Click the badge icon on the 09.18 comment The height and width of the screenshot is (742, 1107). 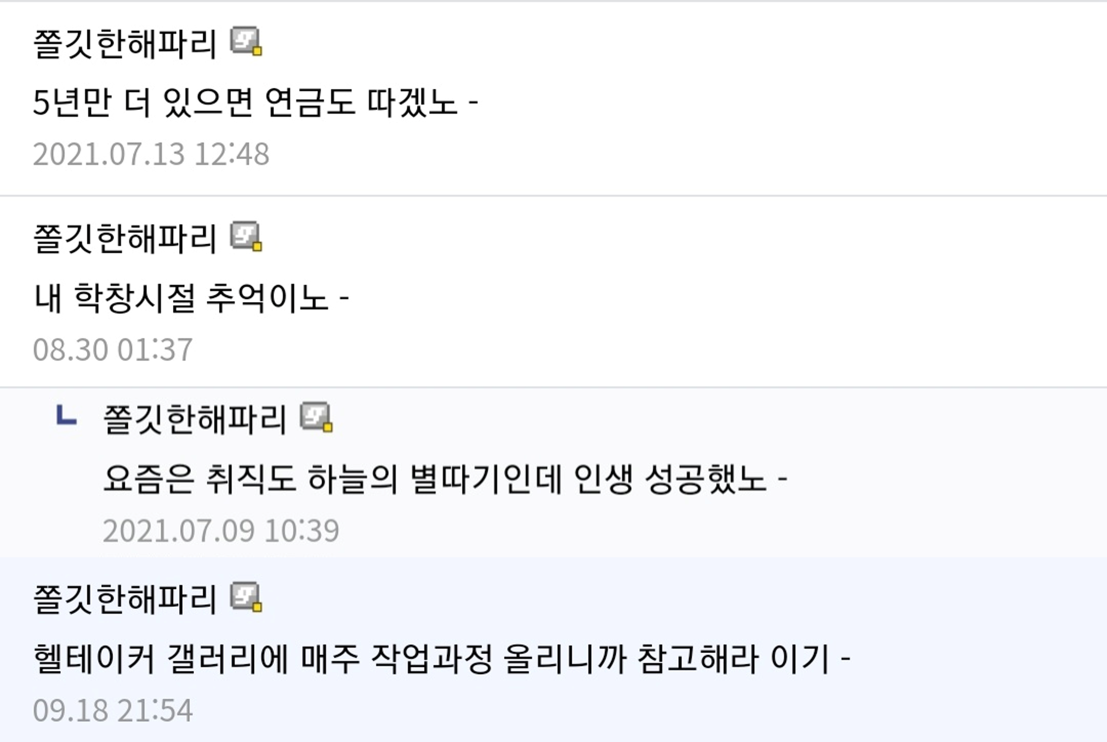[246, 597]
